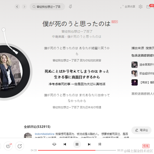Open the thumbnail for the 【晚安】 playlist
The height and width of the screenshot is (154, 154).
(135, 82)
